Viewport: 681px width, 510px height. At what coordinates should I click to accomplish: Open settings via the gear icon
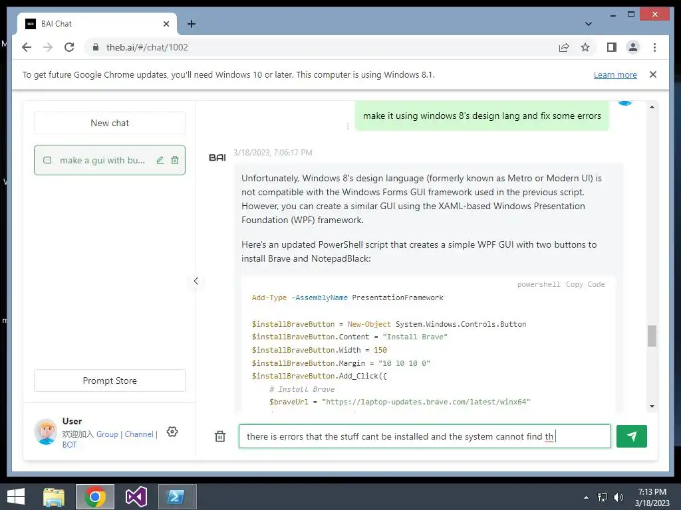coord(172,432)
